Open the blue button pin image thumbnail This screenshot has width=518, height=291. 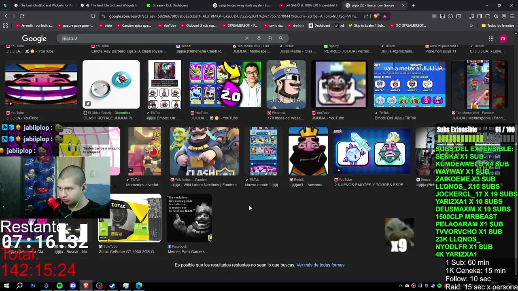pyautogui.click(x=111, y=84)
